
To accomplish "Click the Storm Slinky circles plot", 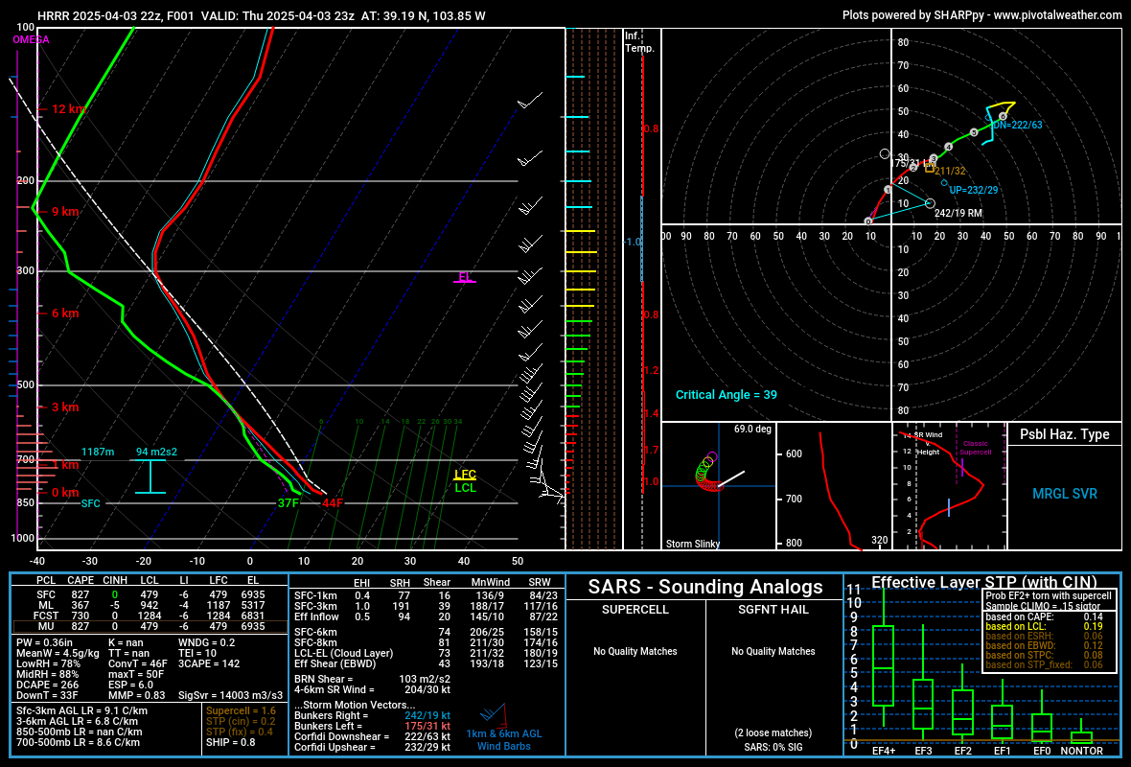I will coord(709,475).
